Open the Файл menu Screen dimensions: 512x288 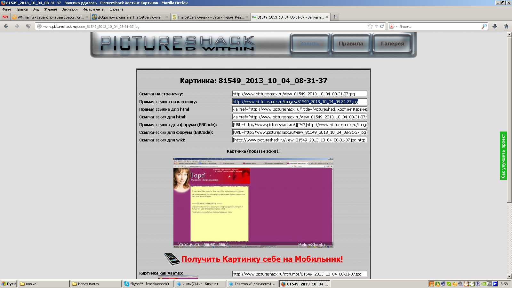pos(6,9)
